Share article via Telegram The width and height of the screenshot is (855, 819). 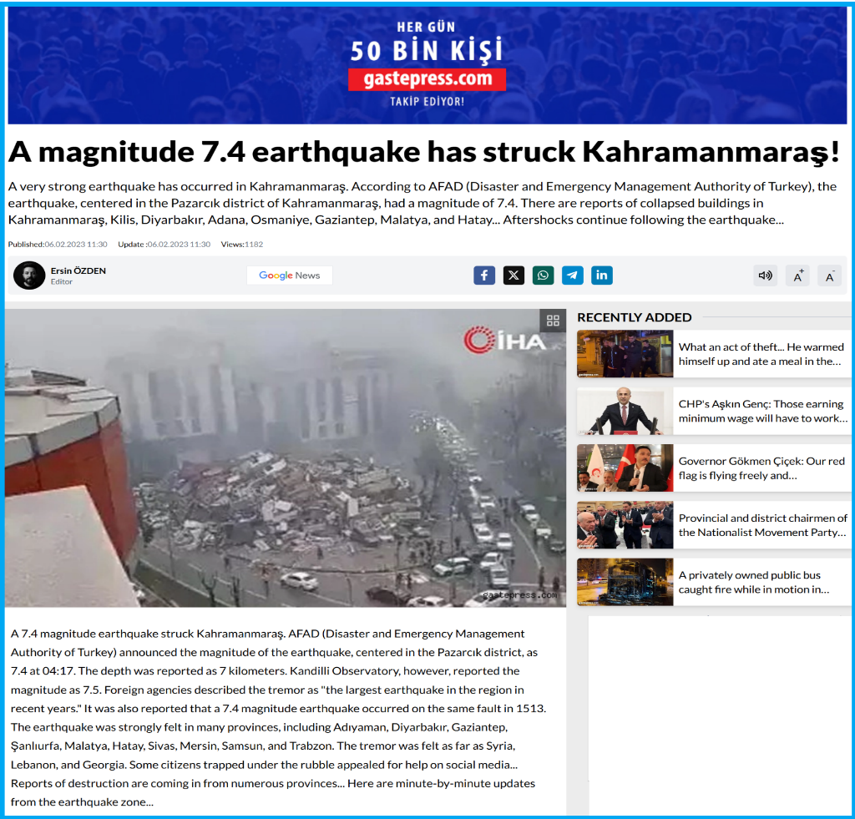click(x=573, y=276)
